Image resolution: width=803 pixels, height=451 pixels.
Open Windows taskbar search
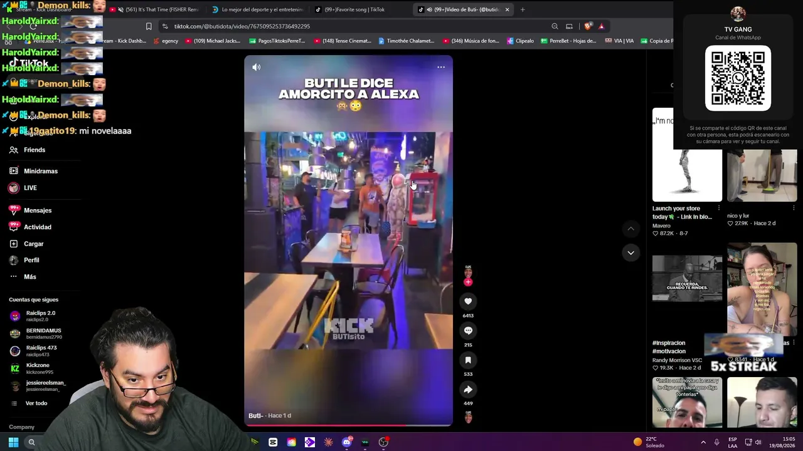point(31,442)
